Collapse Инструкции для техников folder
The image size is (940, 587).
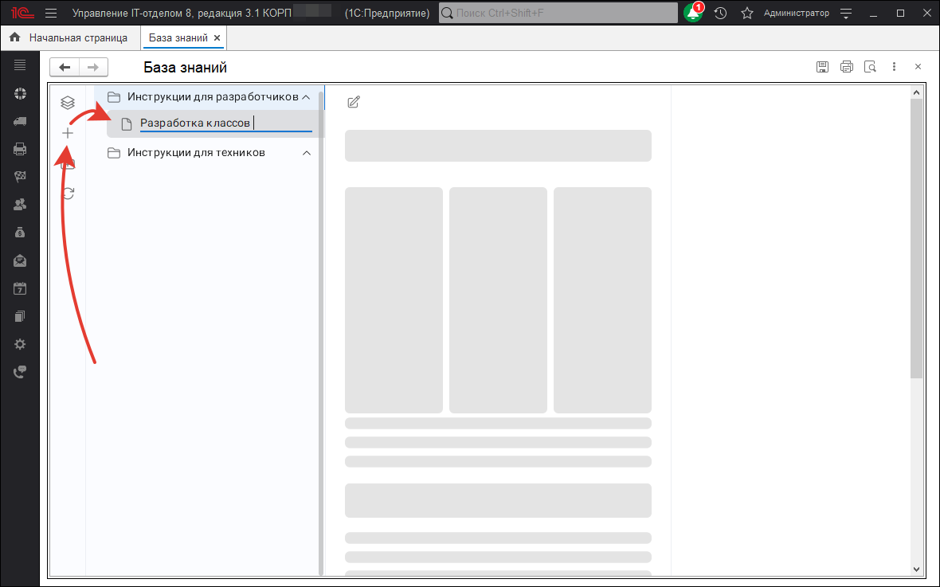pos(307,153)
